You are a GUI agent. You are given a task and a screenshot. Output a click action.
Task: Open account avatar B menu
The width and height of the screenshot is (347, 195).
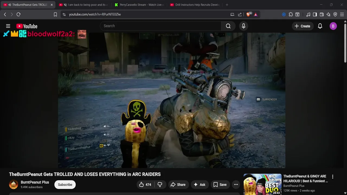click(333, 26)
